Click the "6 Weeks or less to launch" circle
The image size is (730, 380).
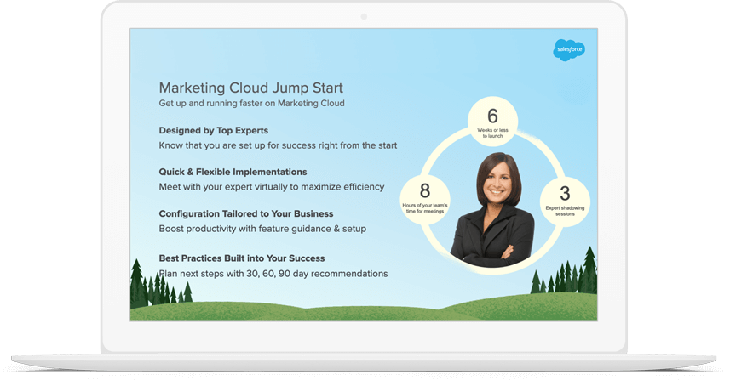tap(492, 122)
